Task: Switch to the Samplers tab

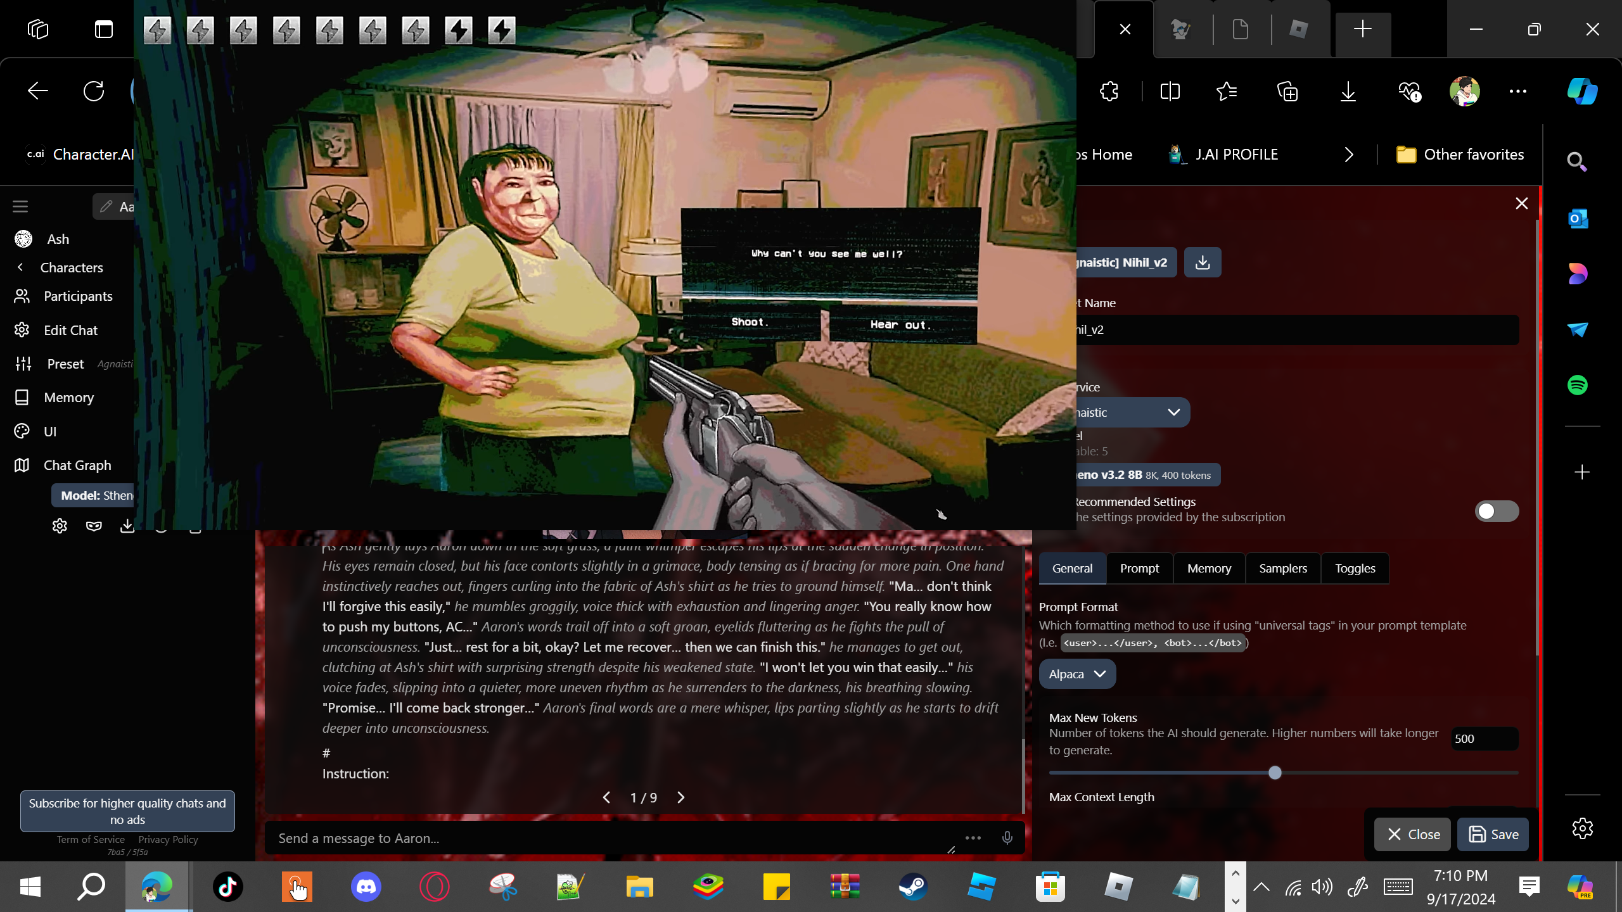Action: point(1282,568)
